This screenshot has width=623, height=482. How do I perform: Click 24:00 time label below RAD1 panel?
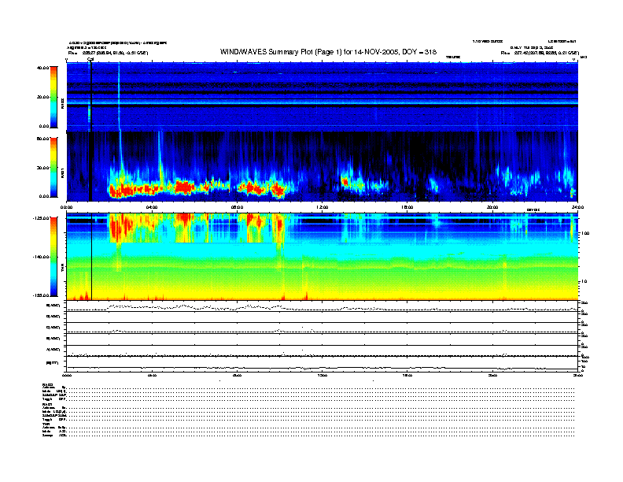[x=577, y=207]
